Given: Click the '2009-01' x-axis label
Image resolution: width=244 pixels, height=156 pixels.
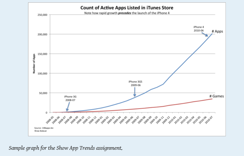Looking at the screenshot, I should pos(99,120).
